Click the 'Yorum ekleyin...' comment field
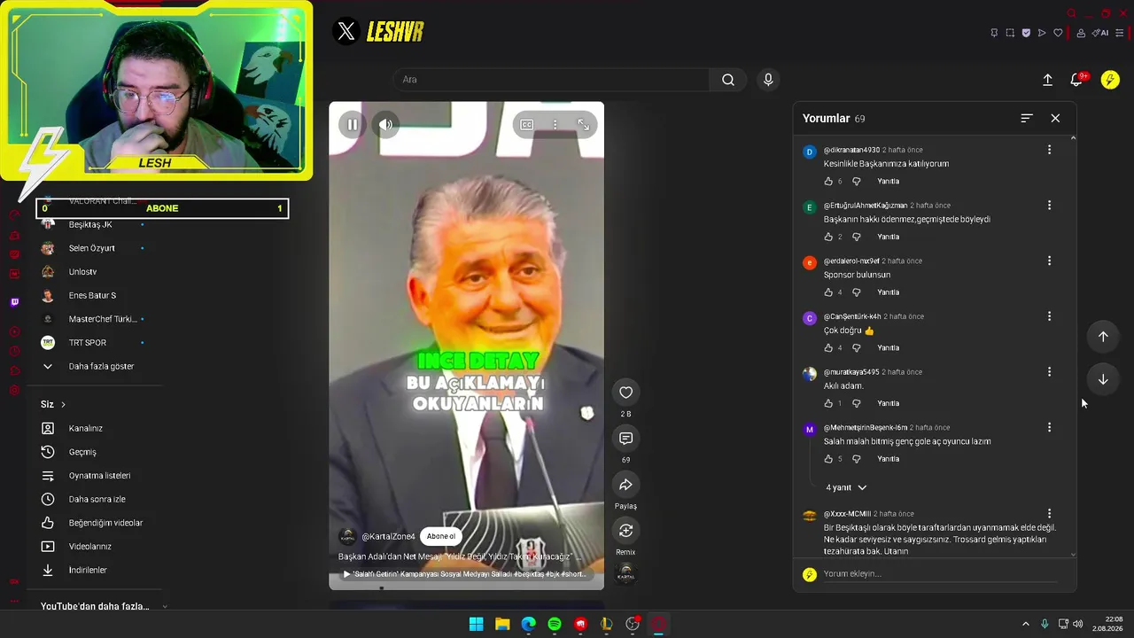Viewport: 1134px width, 638px height. pyautogui.click(x=940, y=574)
